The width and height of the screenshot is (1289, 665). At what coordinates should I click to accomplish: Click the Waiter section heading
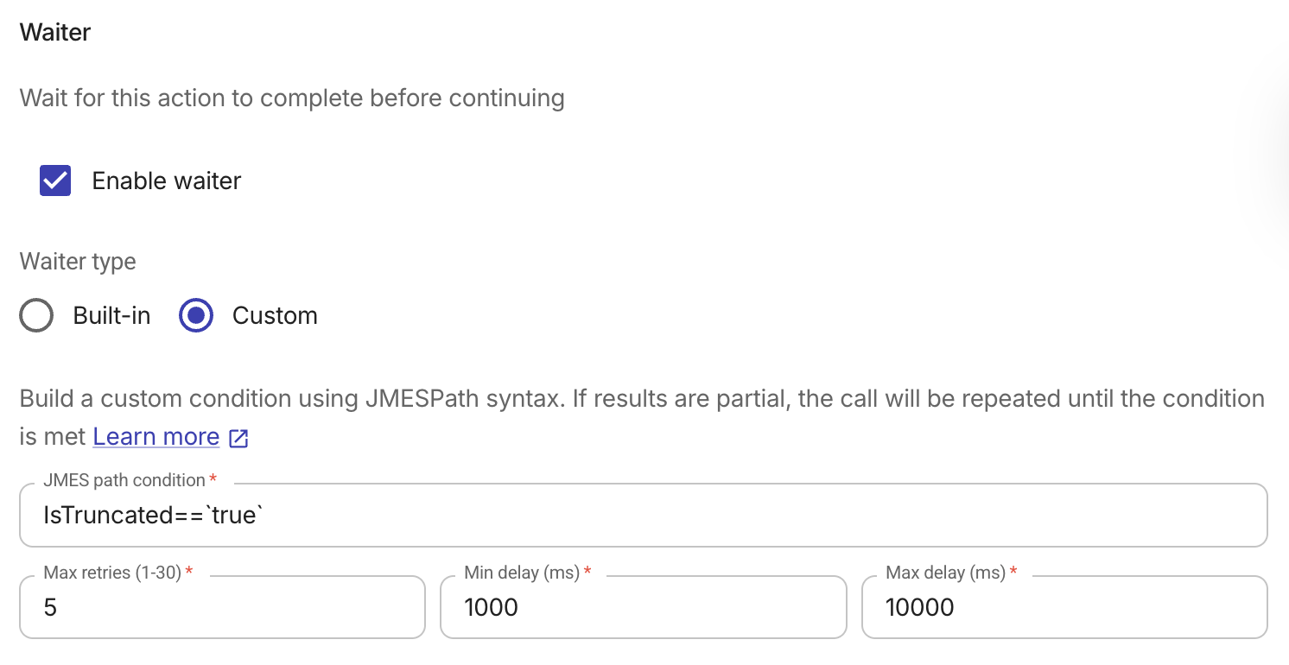coord(55,33)
